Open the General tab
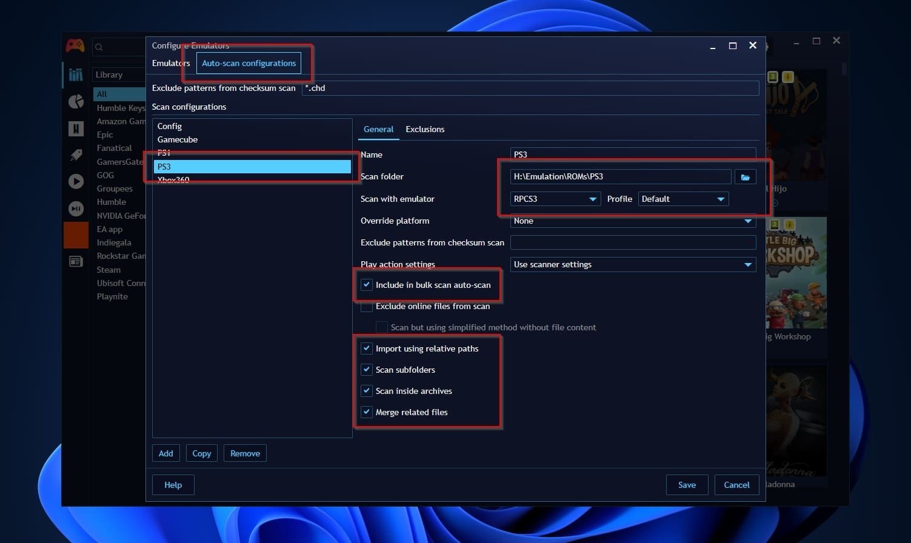This screenshot has height=543, width=911. click(x=378, y=129)
